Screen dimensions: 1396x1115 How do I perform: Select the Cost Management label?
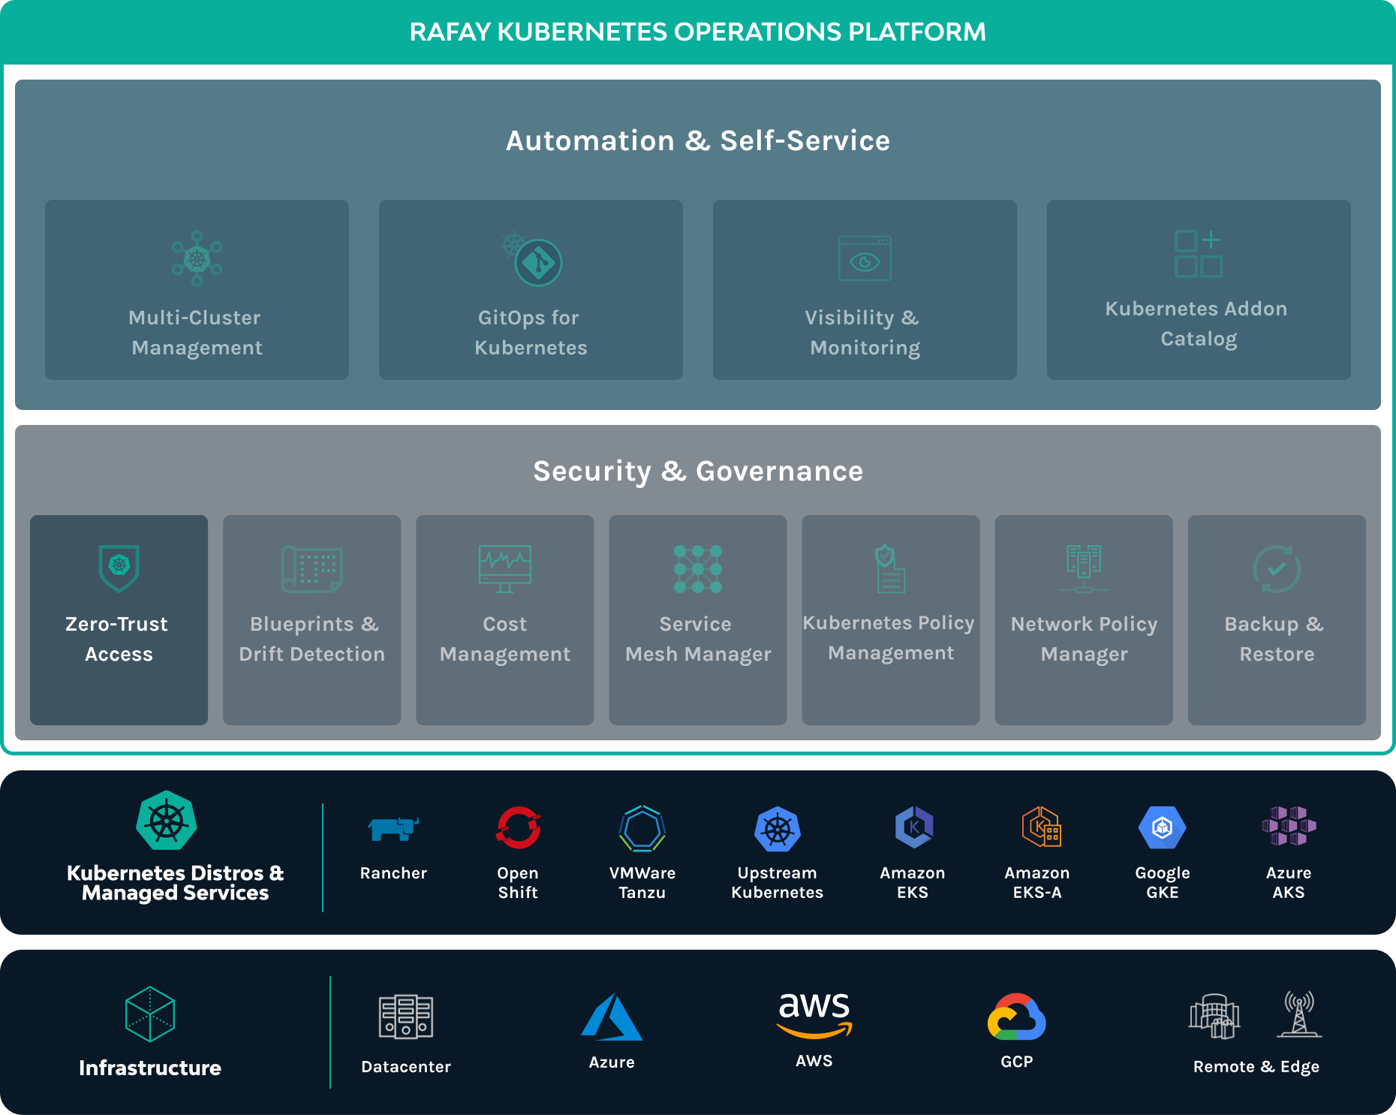tap(505, 639)
